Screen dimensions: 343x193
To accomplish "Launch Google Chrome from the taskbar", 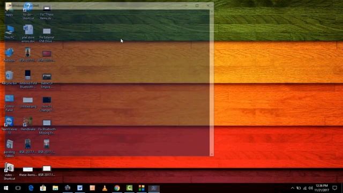I will click(117, 188).
